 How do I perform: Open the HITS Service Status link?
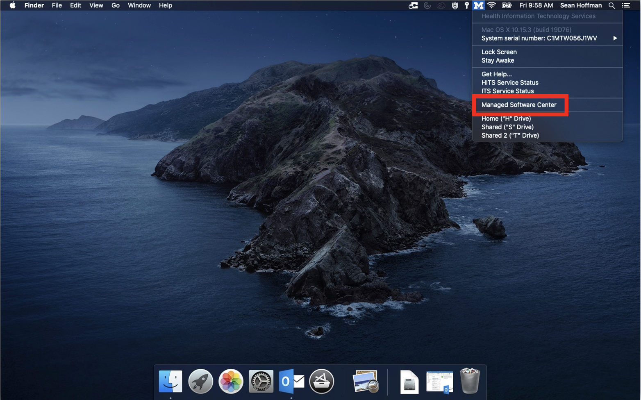[510, 82]
